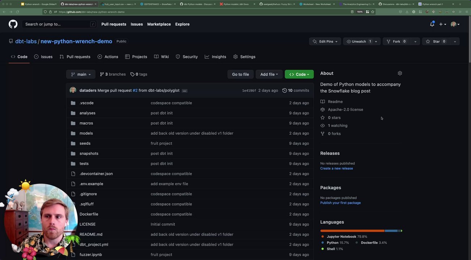Click the author avatar for dataders
The image size is (471, 260).
tap(73, 90)
